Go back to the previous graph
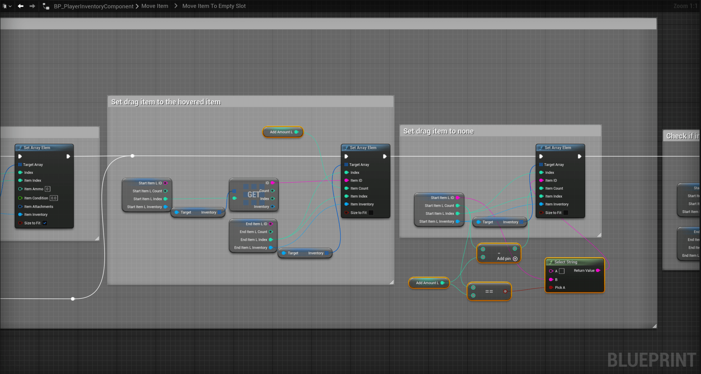 tap(21, 6)
